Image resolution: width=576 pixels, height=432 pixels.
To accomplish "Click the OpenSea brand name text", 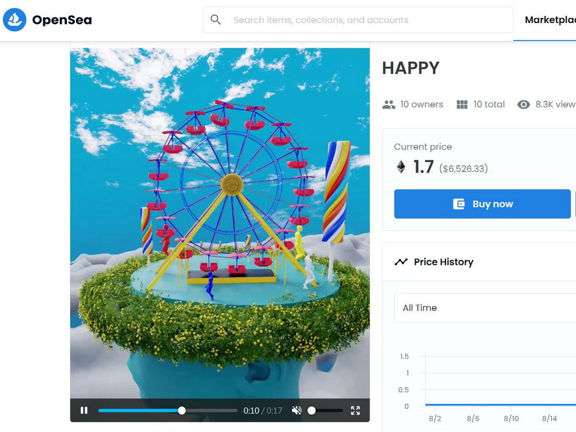I will 62,20.
